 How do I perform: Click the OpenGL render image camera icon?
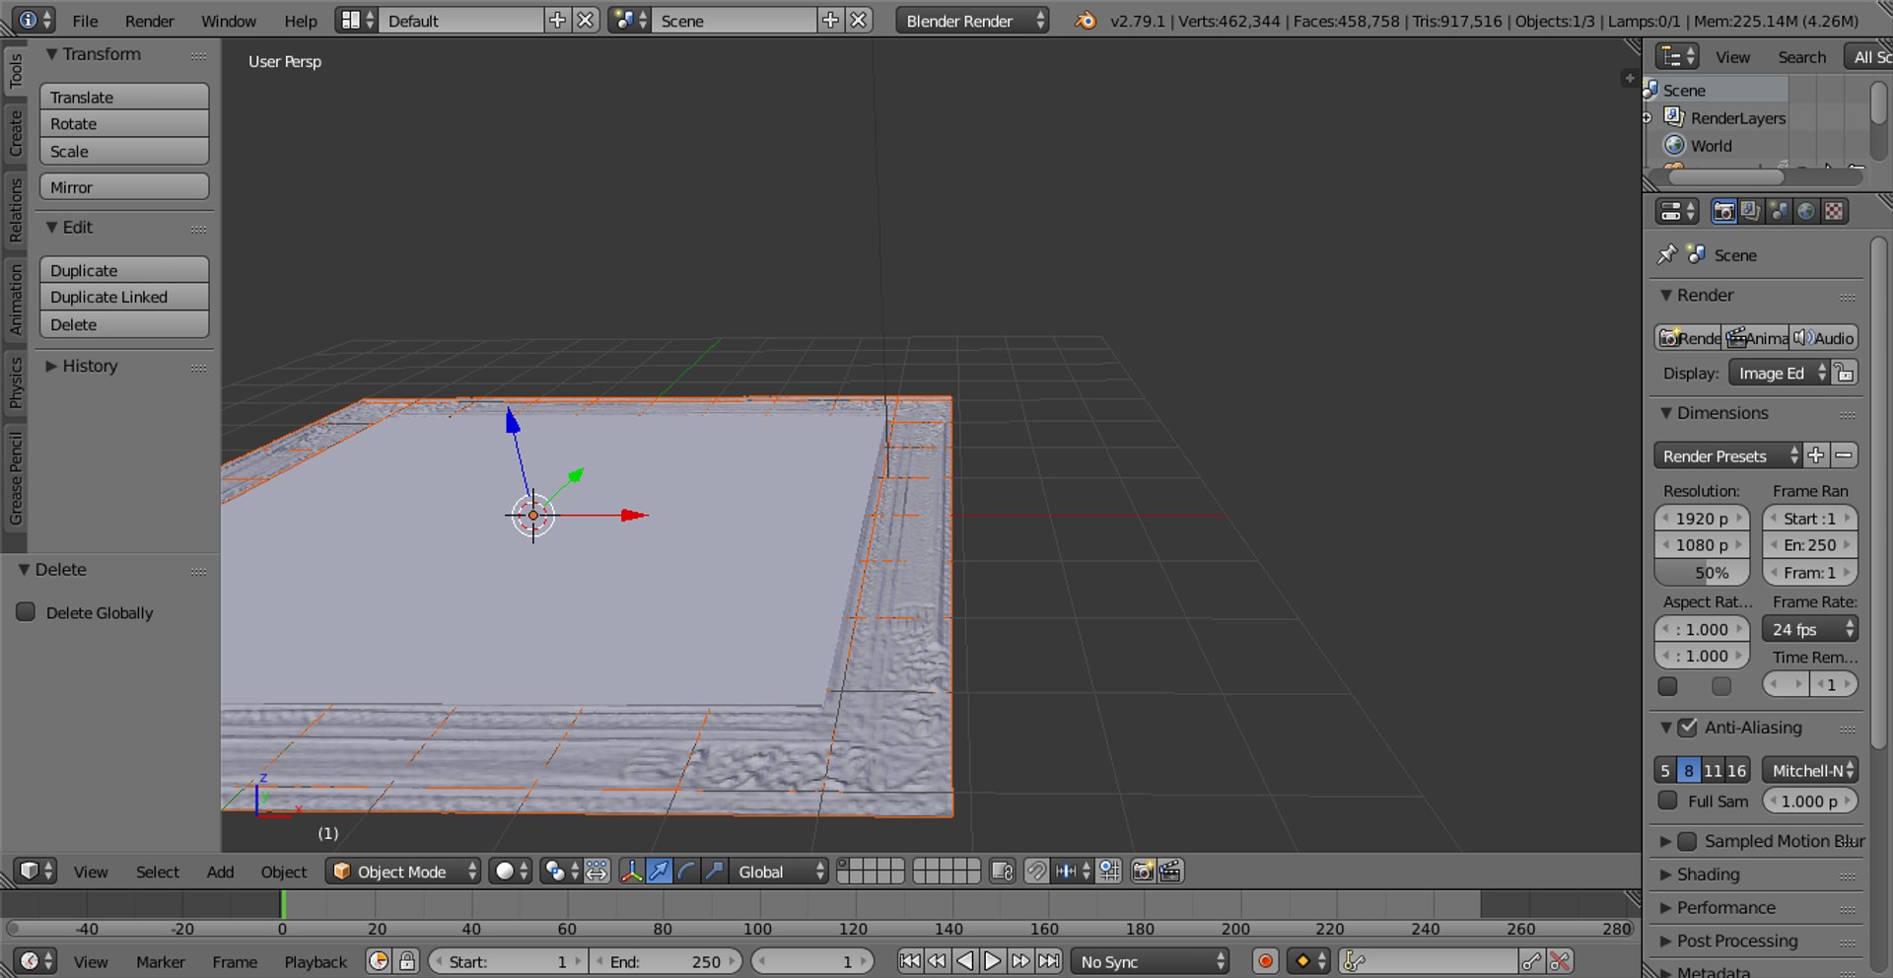(x=1143, y=872)
